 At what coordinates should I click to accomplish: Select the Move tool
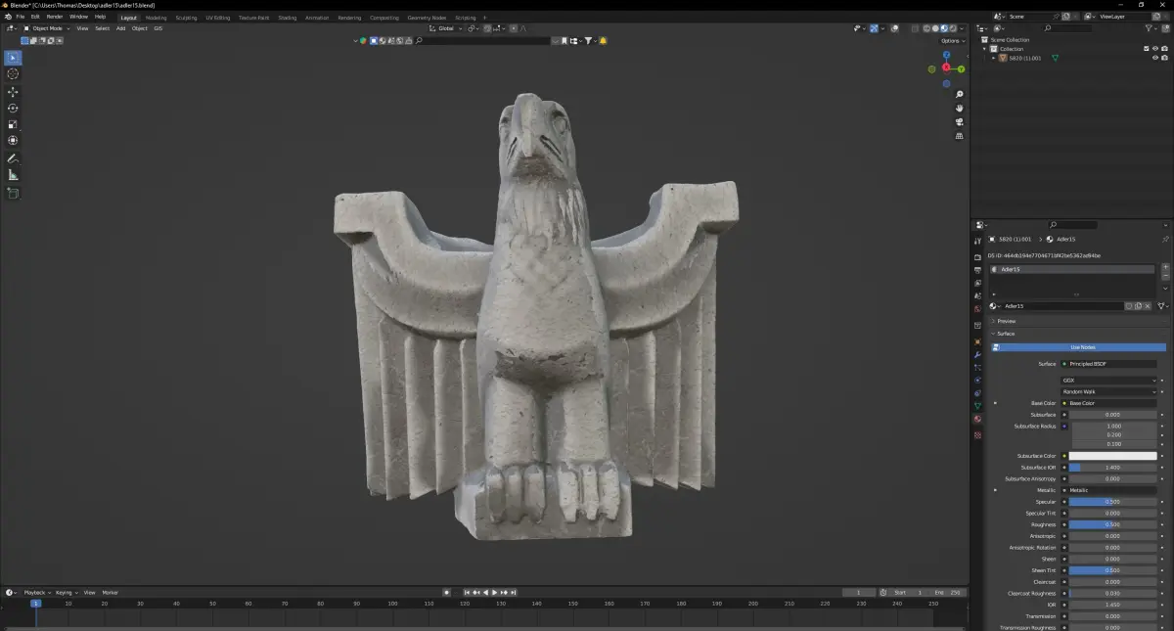point(13,92)
